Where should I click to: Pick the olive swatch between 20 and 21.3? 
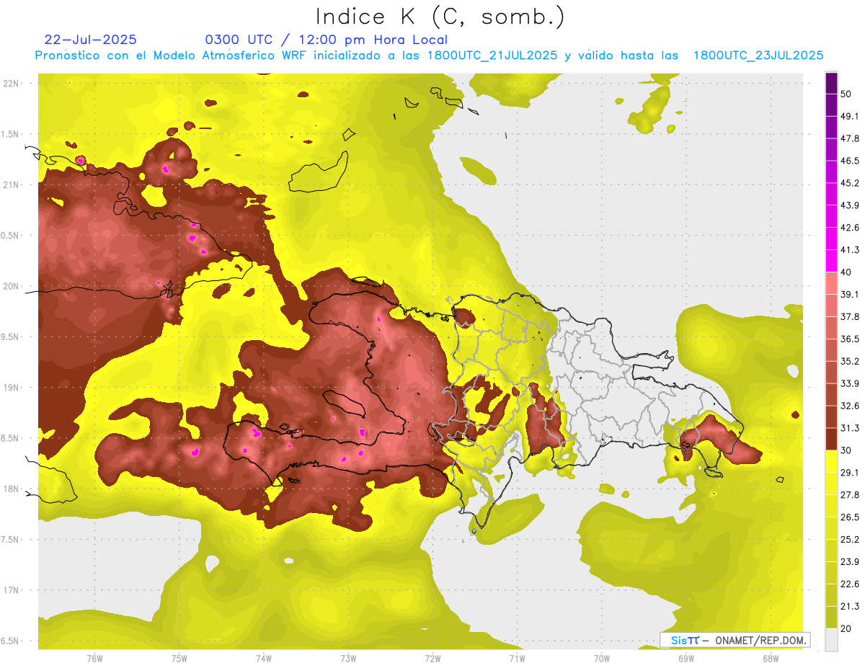tap(831, 617)
